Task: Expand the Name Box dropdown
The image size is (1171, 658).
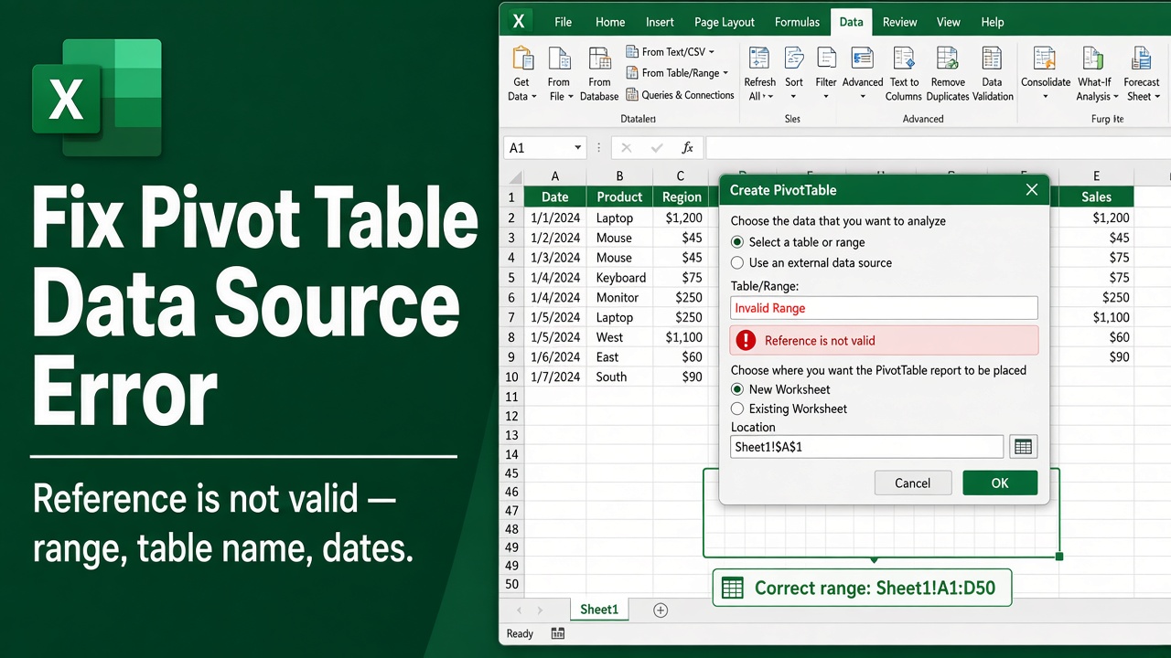Action: point(577,148)
